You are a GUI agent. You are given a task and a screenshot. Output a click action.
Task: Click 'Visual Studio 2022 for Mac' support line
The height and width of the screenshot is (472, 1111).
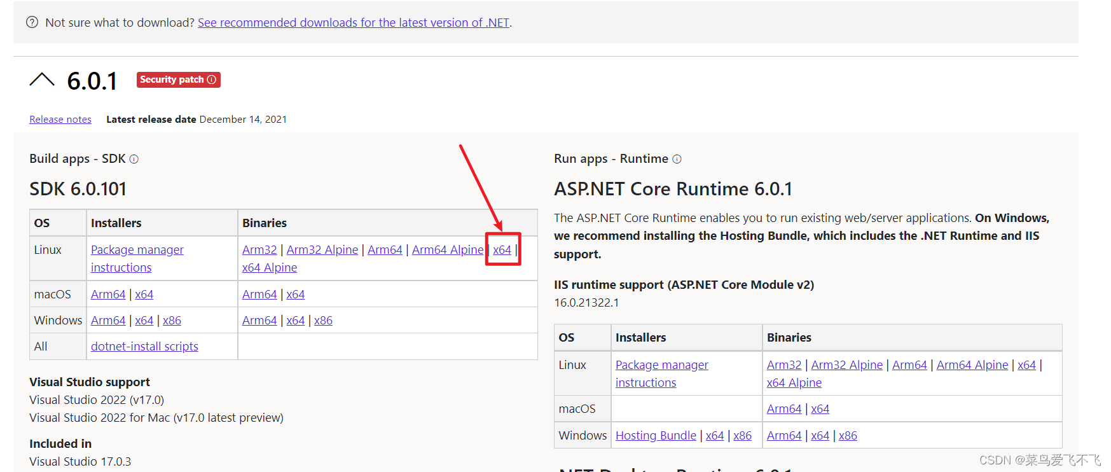tap(156, 418)
